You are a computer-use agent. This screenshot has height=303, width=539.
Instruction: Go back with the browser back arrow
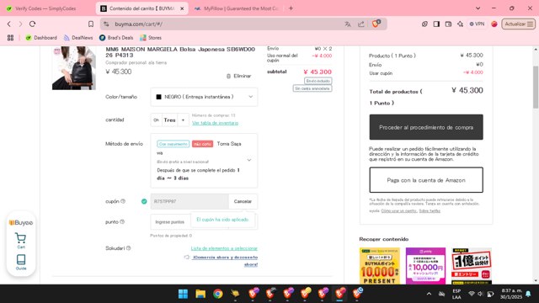(x=9, y=24)
